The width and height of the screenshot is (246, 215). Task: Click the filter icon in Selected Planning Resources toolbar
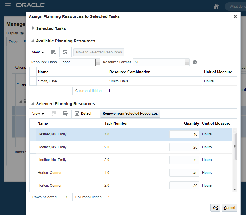(x=65, y=114)
